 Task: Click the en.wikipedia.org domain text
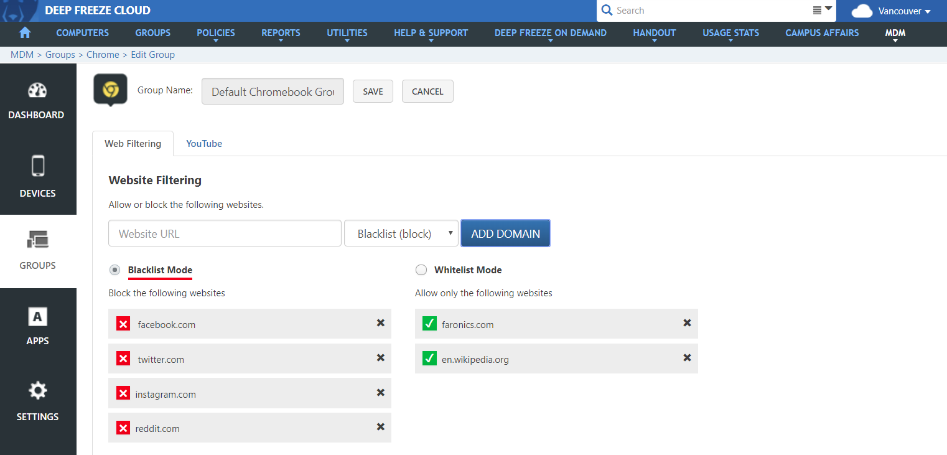tap(475, 359)
